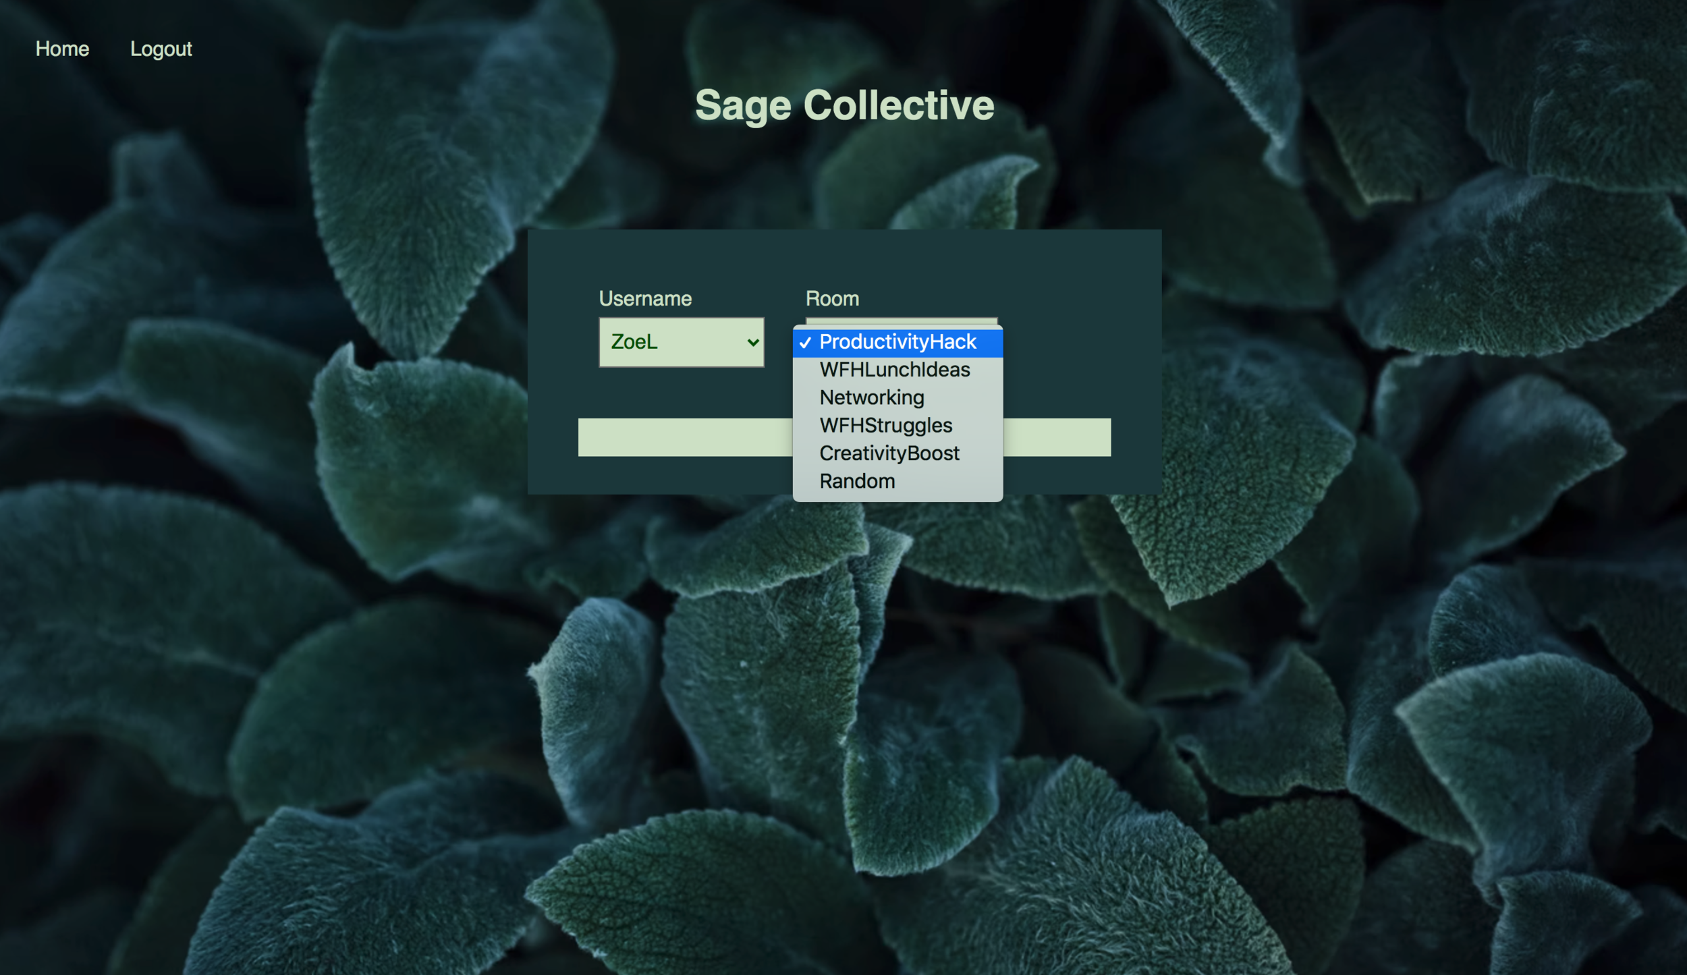Select the ProductivityHack room option

pyautogui.click(x=897, y=342)
